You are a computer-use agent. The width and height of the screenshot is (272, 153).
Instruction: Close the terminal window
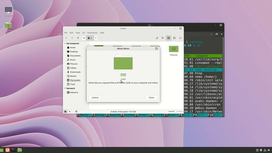(221, 25)
